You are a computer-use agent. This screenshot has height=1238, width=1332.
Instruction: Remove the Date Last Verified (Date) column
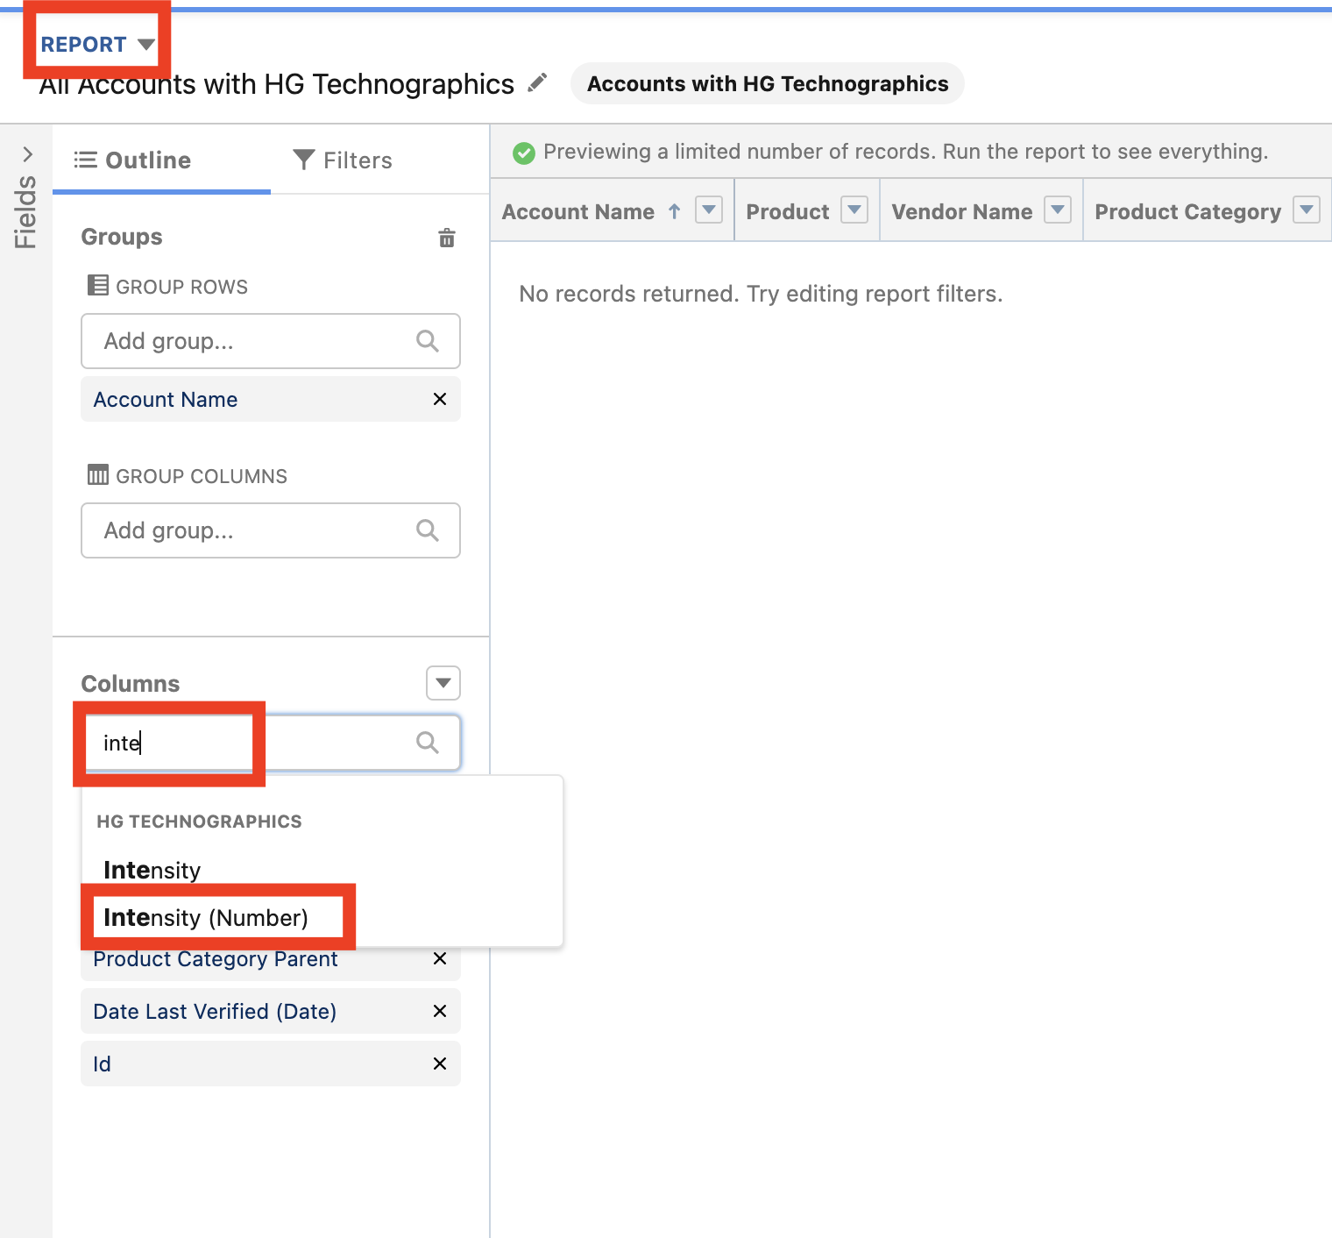(x=440, y=1011)
